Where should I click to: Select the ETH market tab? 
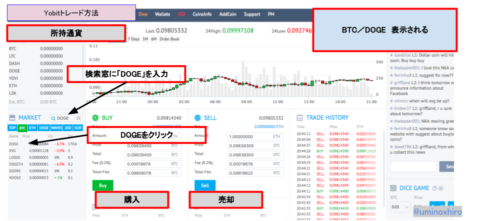(32, 128)
